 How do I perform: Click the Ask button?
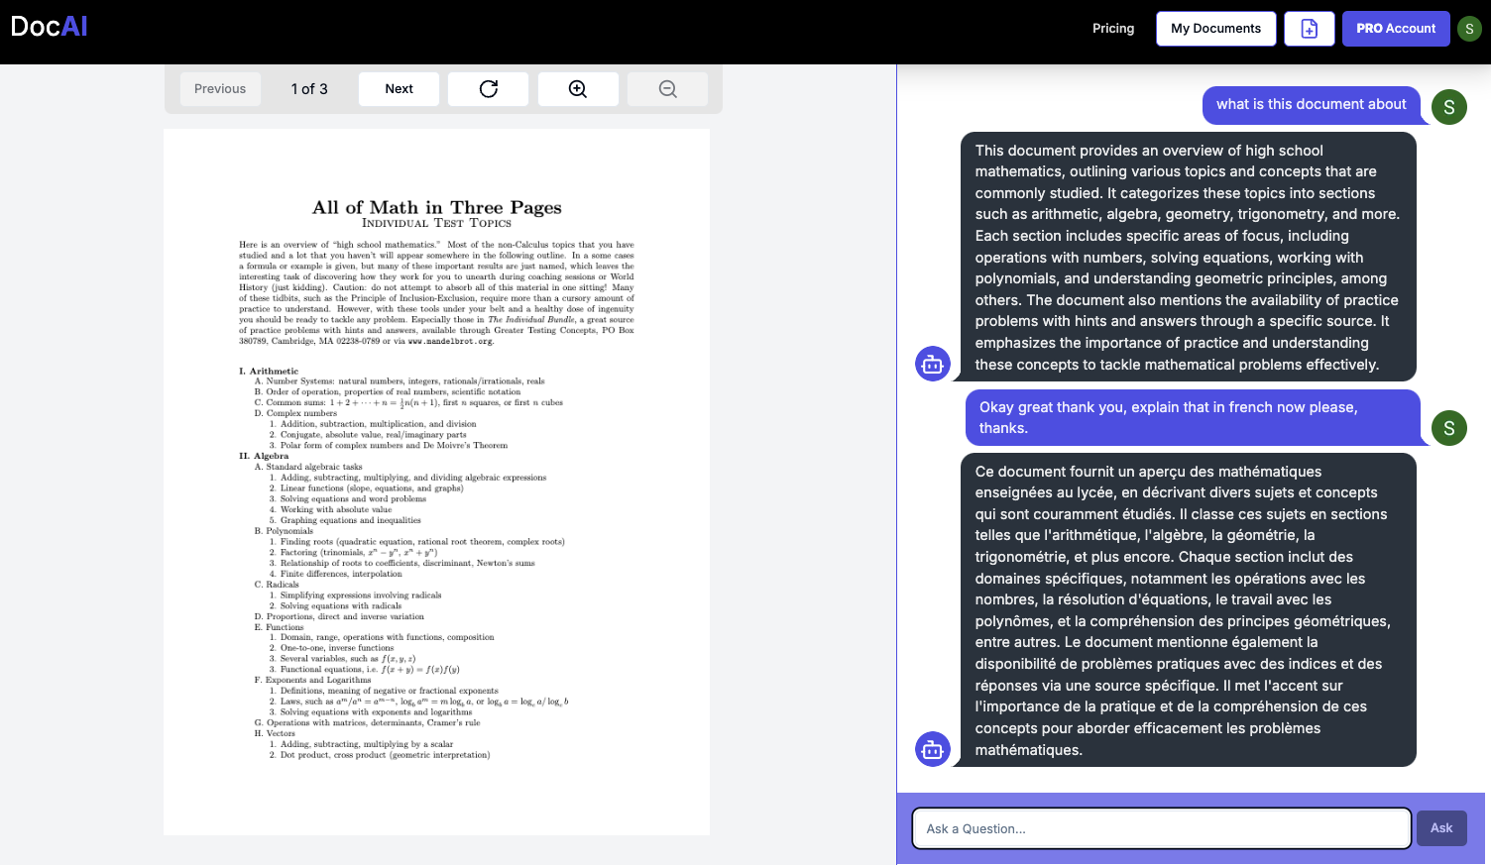click(1441, 828)
